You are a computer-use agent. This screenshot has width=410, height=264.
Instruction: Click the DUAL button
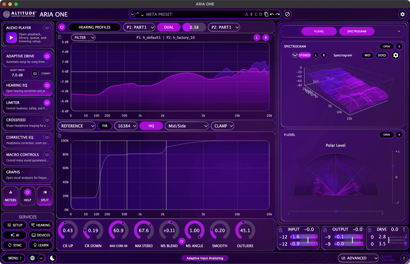tap(169, 27)
